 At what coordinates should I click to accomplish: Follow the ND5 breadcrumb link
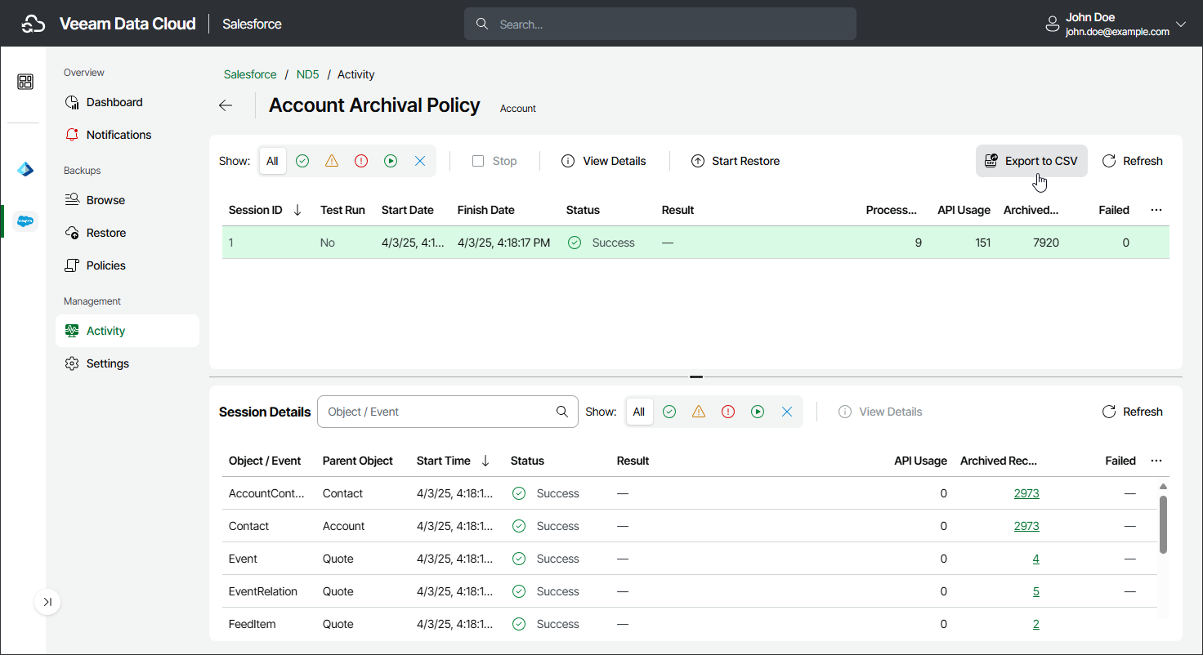pos(307,74)
